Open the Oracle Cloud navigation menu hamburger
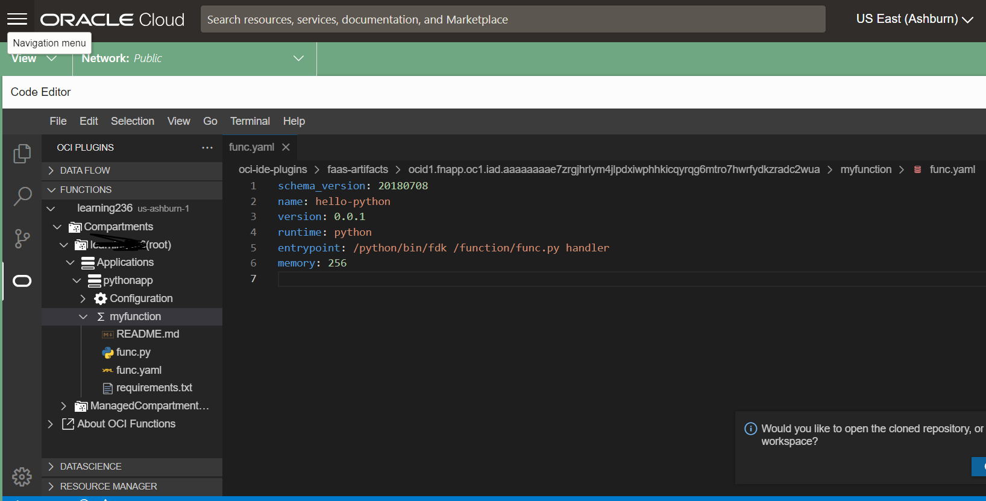 click(x=17, y=19)
